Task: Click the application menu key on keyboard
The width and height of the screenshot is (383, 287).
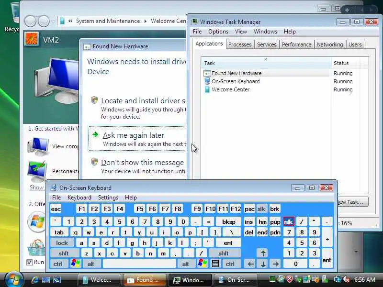Action: tap(215, 264)
